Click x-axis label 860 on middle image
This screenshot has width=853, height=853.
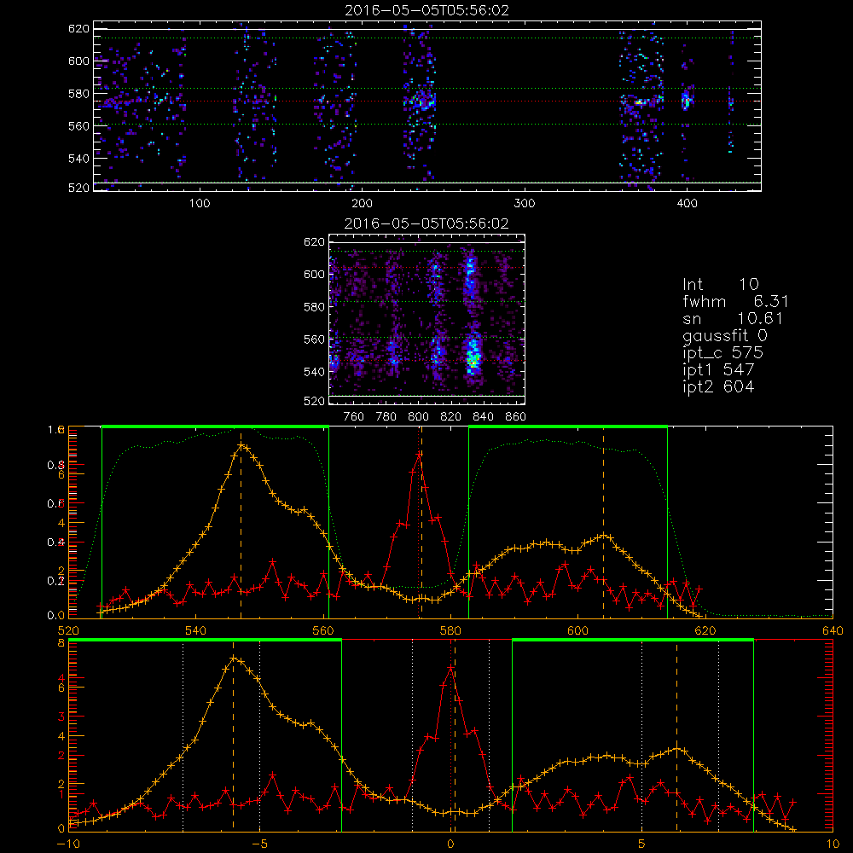click(516, 417)
